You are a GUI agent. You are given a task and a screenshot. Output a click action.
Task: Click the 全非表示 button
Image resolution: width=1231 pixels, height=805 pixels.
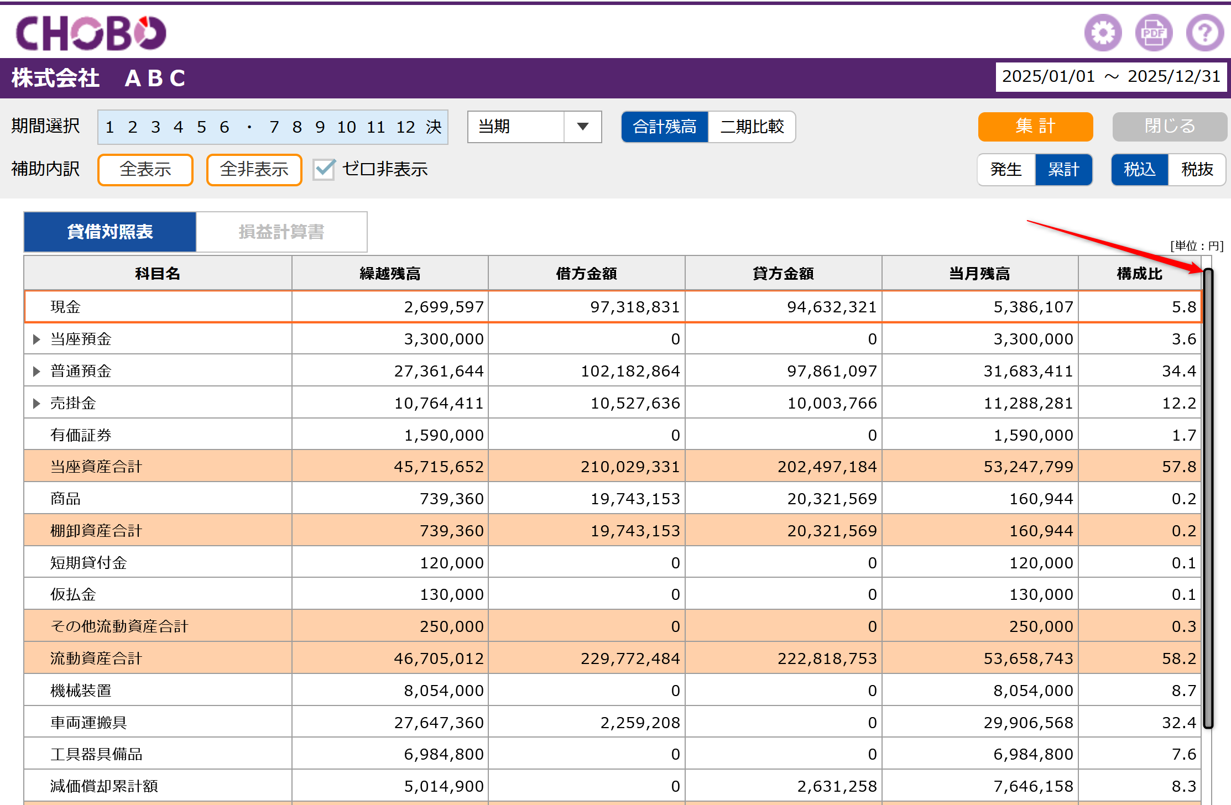[254, 169]
